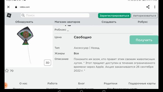Click the Зарегистрироваться button
The height and width of the screenshot is (92, 163).
point(114,16)
